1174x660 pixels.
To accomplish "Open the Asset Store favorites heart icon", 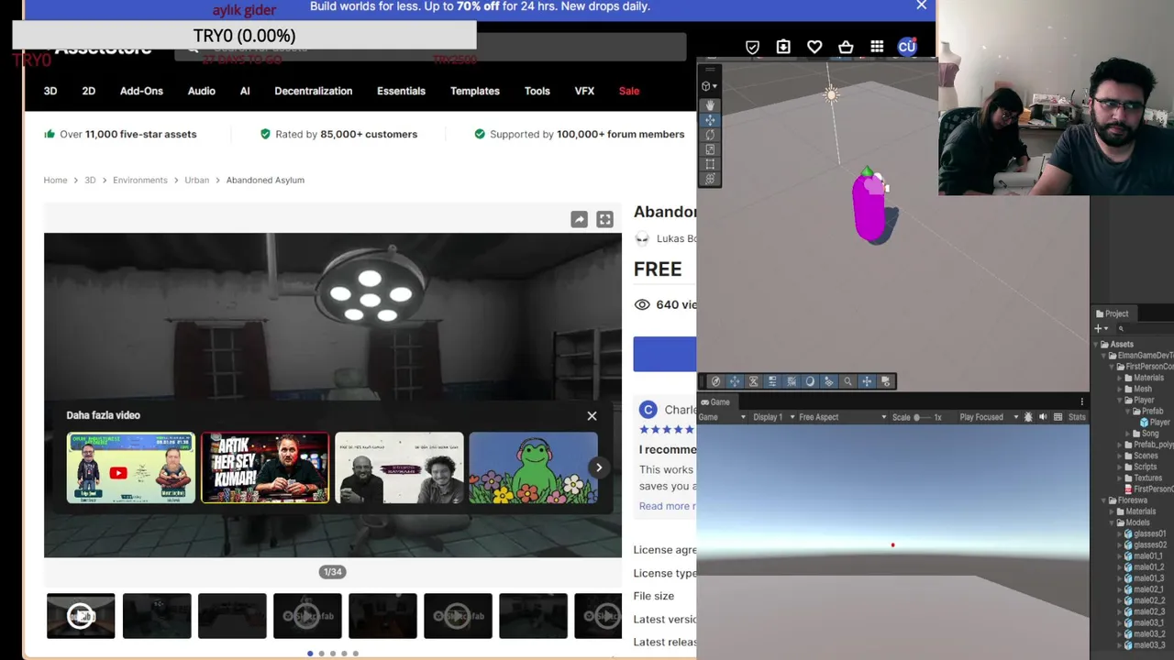I will (814, 47).
